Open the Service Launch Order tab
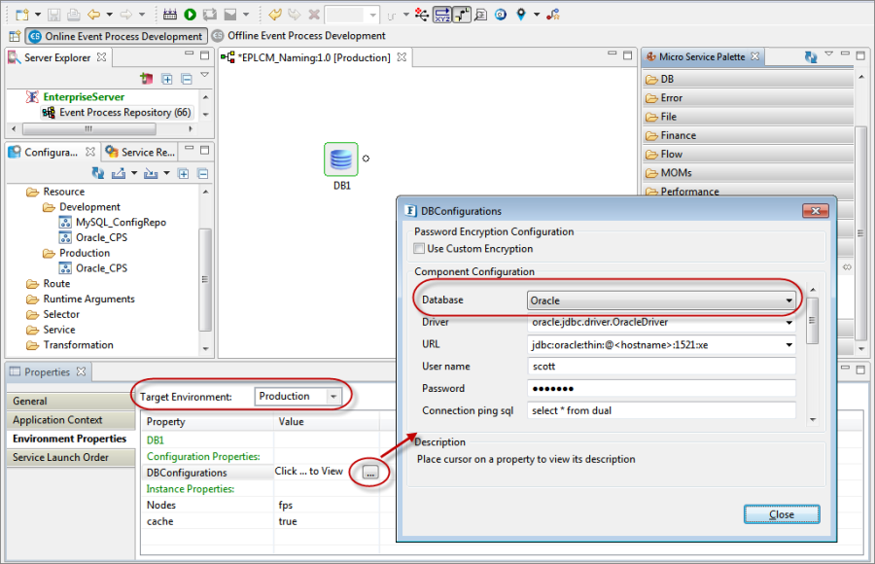Image resolution: width=875 pixels, height=564 pixels. 71,457
